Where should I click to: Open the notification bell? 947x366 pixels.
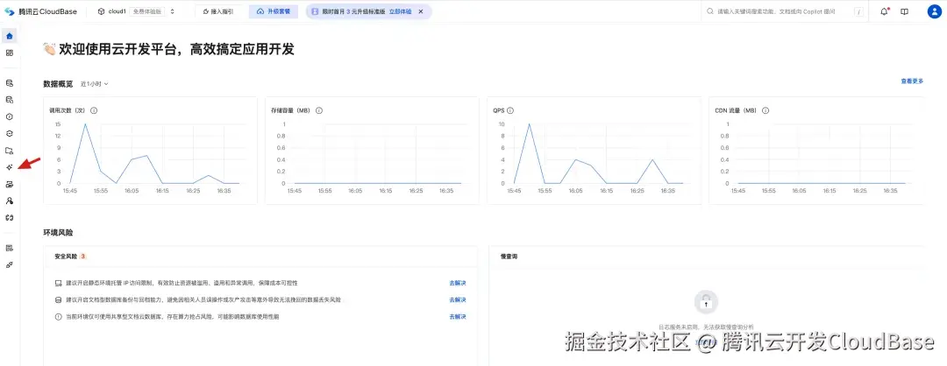884,11
